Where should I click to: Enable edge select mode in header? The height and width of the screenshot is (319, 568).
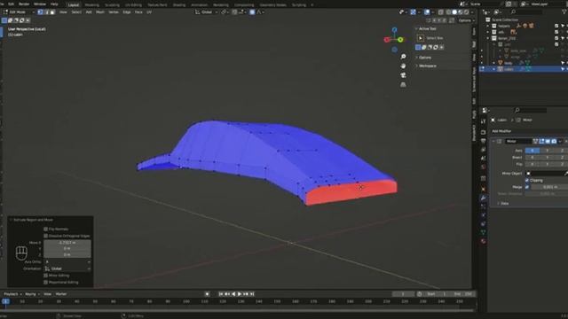coord(46,12)
